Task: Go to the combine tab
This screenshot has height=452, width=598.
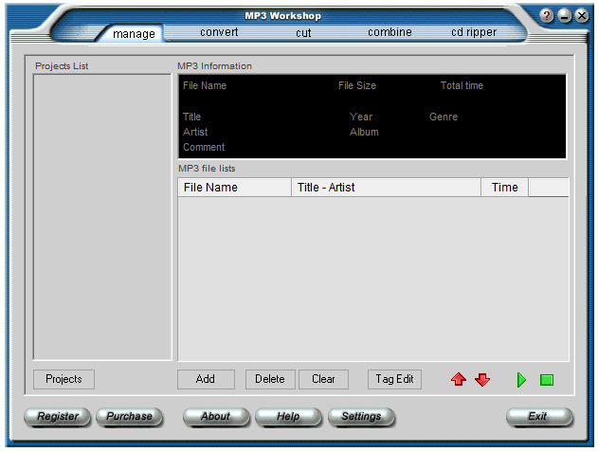Action: [390, 32]
